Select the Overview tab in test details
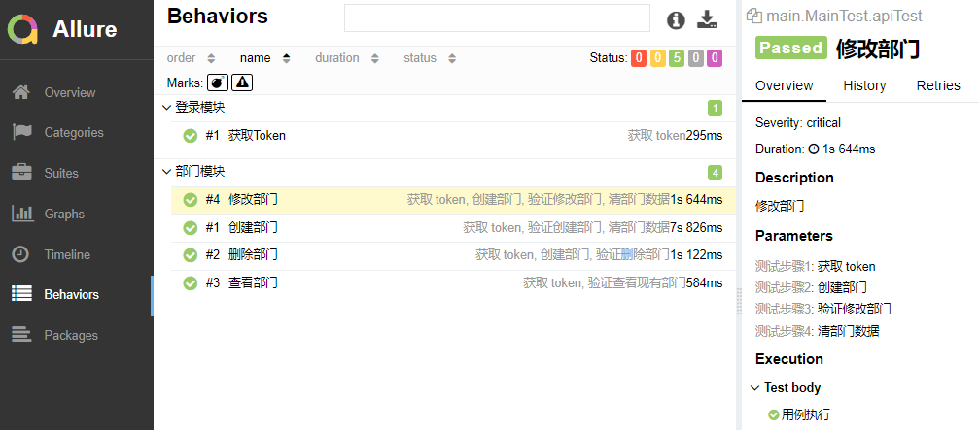 (x=784, y=85)
